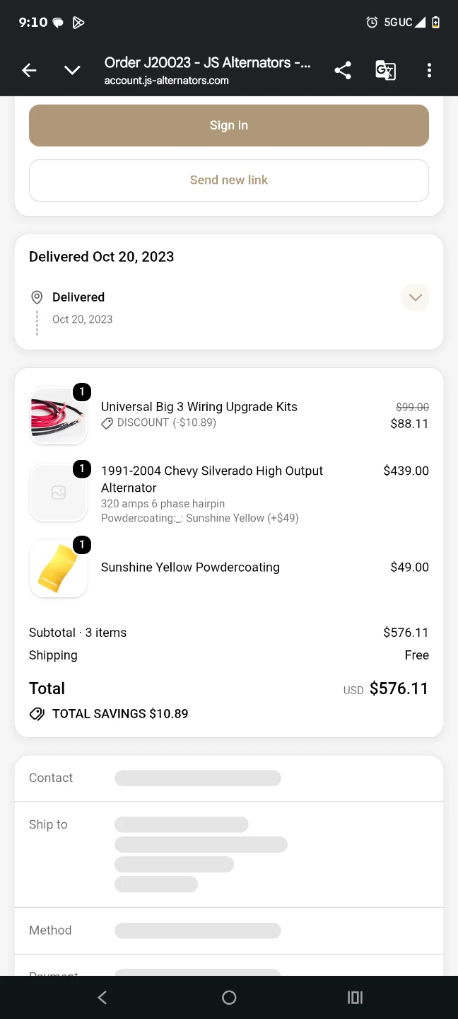Tap the account.js-alternators.com URL text
The height and width of the screenshot is (1019, 458).
167,81
